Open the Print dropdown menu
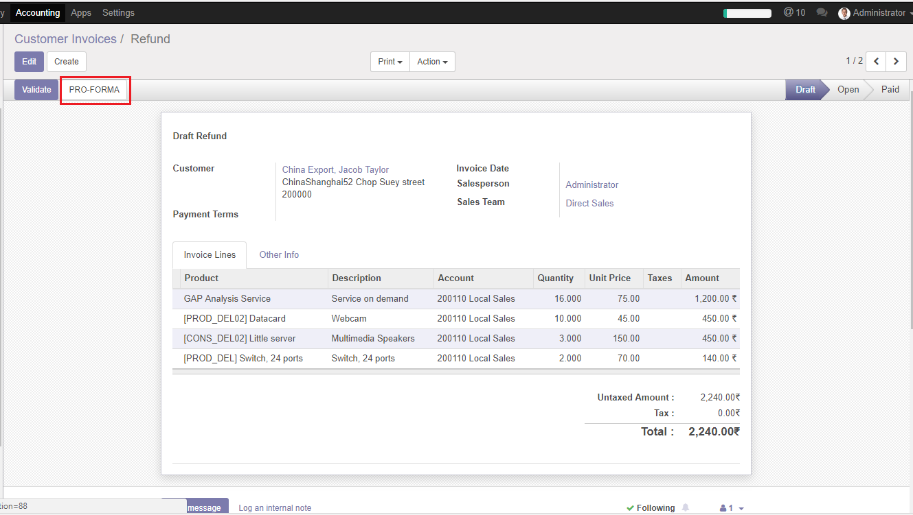The image size is (913, 515). tap(390, 61)
